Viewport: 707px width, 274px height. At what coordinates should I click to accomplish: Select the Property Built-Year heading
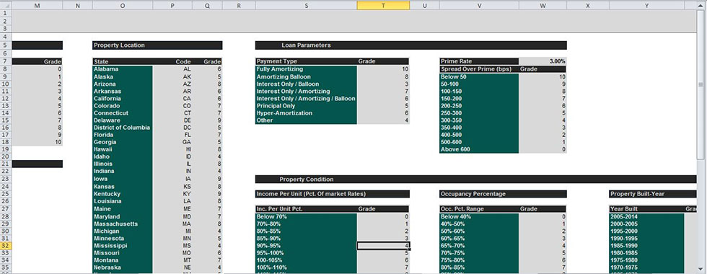click(653, 194)
